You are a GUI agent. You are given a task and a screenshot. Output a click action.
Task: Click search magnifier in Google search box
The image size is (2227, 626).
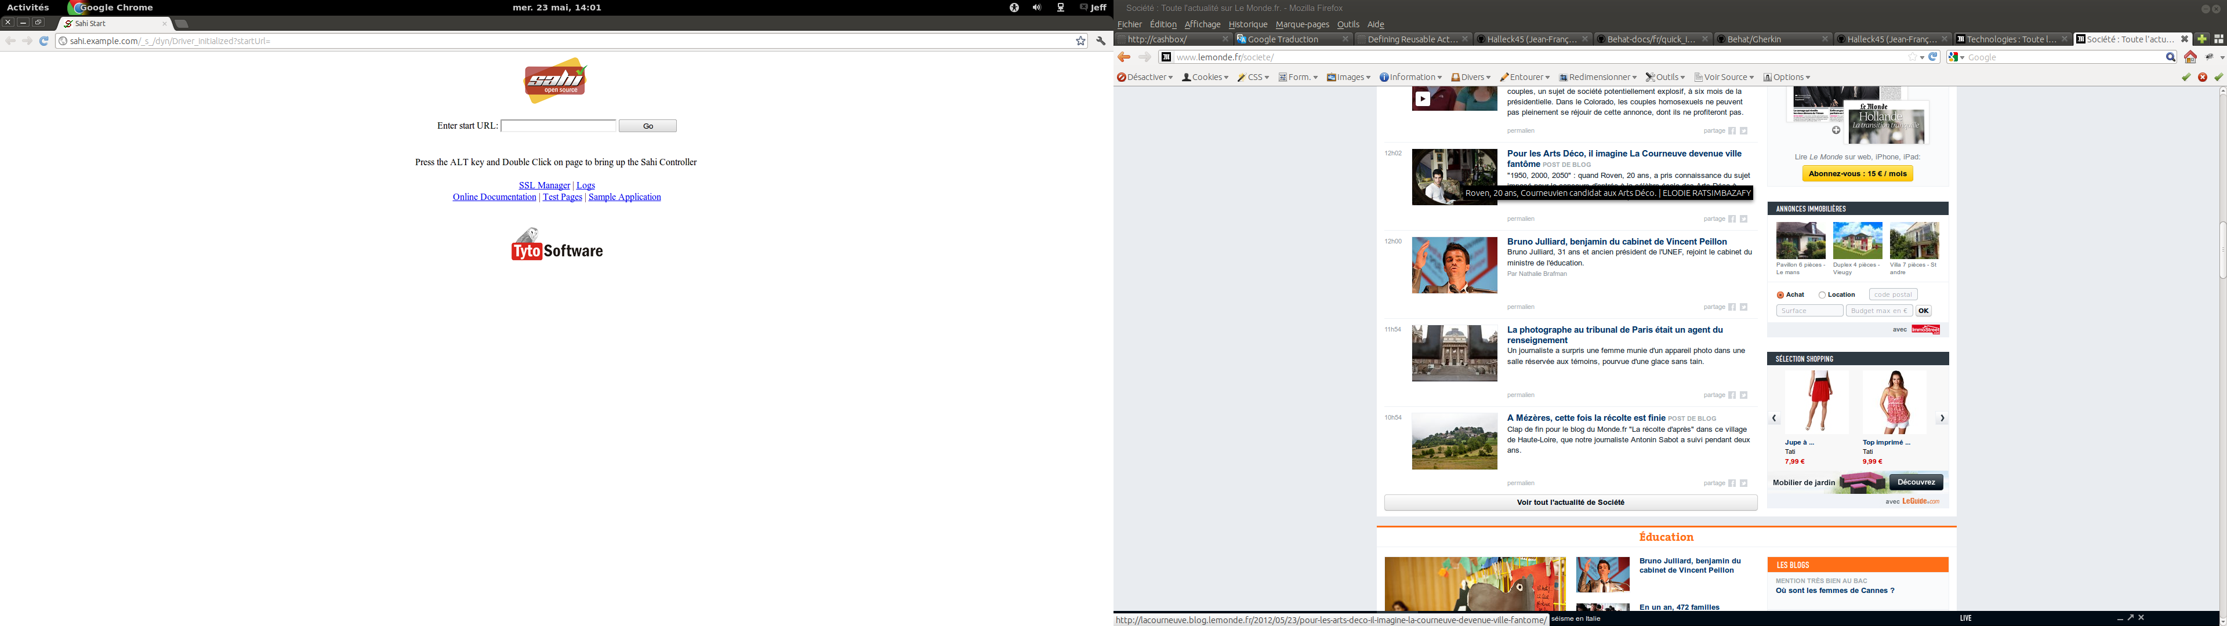tap(2170, 57)
